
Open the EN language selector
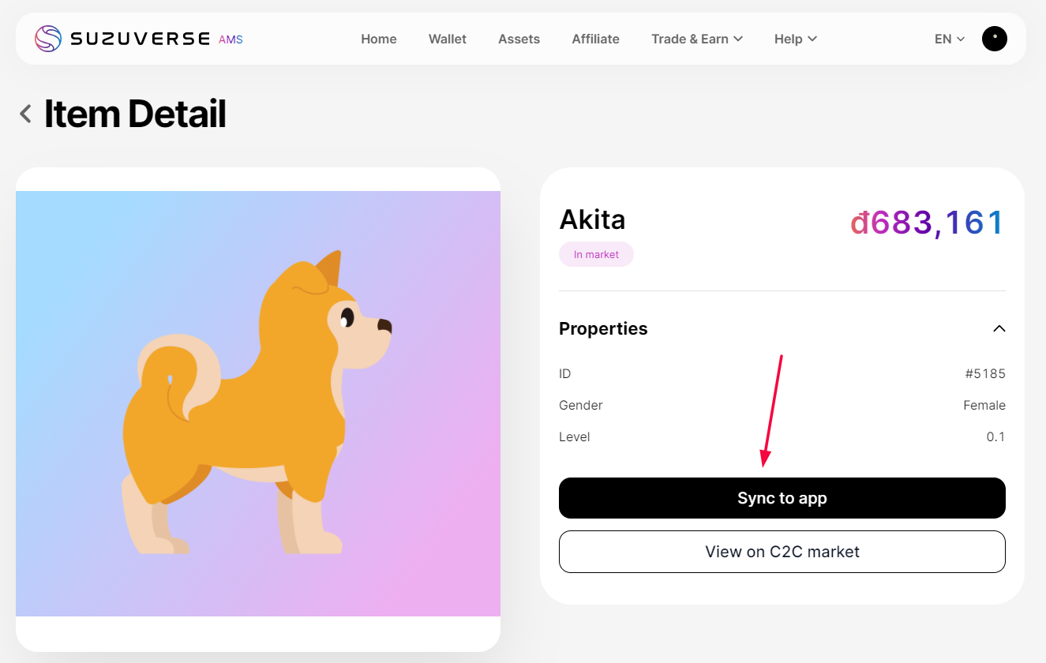[x=949, y=39]
